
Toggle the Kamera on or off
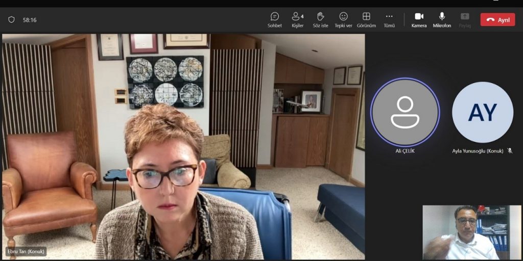419,19
